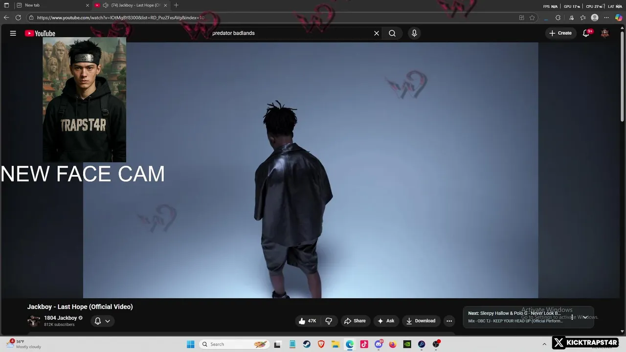This screenshot has height=352, width=626.
Task: Open File Explorer from taskbar
Action: point(335,344)
